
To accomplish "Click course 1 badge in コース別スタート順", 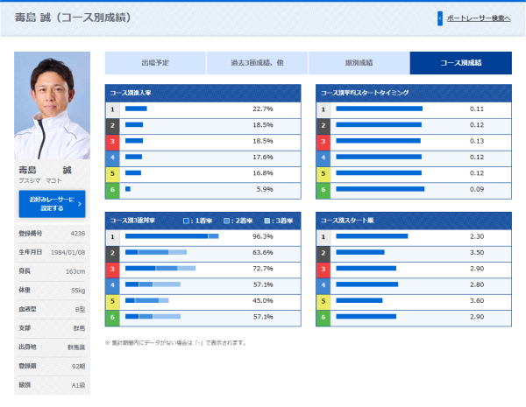I will coord(323,237).
